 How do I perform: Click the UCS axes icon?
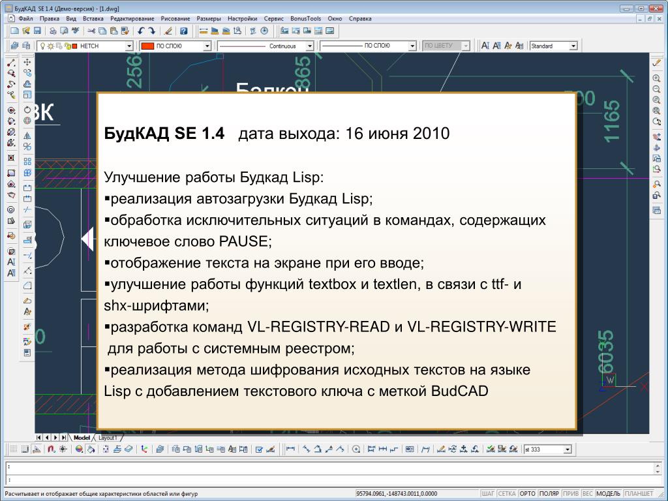click(144, 449)
